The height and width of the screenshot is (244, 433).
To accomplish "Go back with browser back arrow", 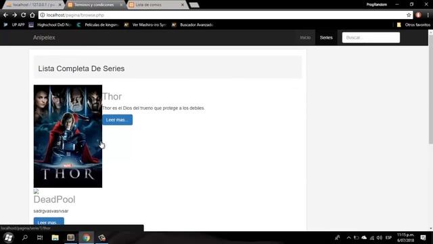I will pyautogui.click(x=6, y=15).
